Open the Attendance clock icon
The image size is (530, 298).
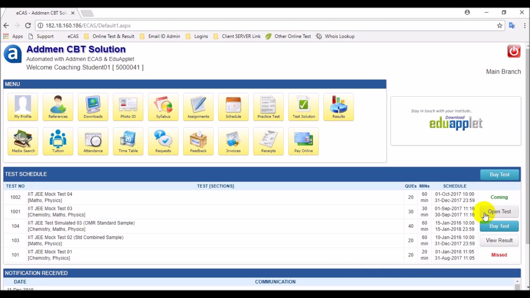(93, 141)
